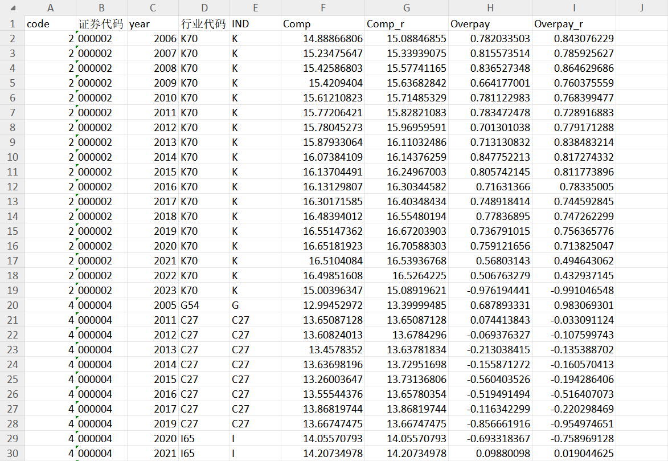Viewport: 668px width, 461px height.
Task: Select cell with value -0.954974651
Action: (x=574, y=424)
